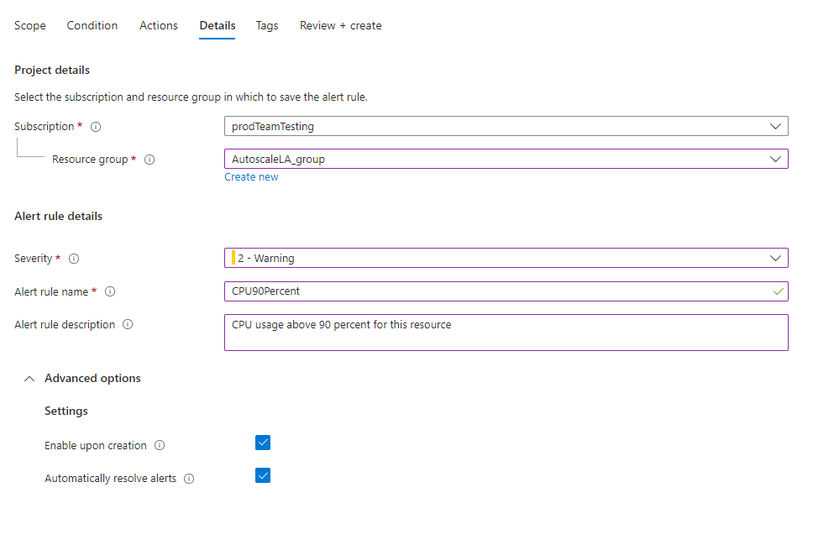Select the Tags tab
This screenshot has width=818, height=545.
click(x=267, y=26)
